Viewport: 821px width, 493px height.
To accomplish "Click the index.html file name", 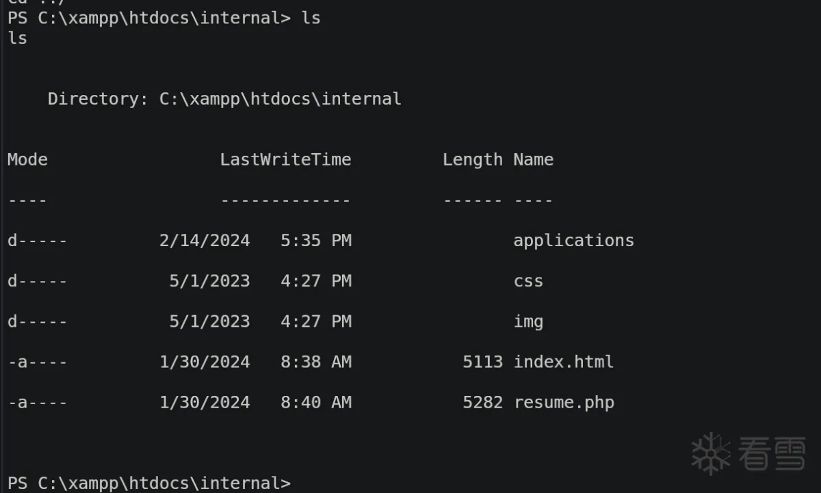I will [x=563, y=362].
